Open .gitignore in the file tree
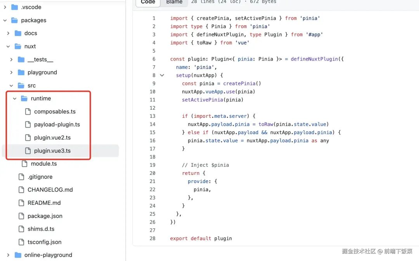 (40, 177)
